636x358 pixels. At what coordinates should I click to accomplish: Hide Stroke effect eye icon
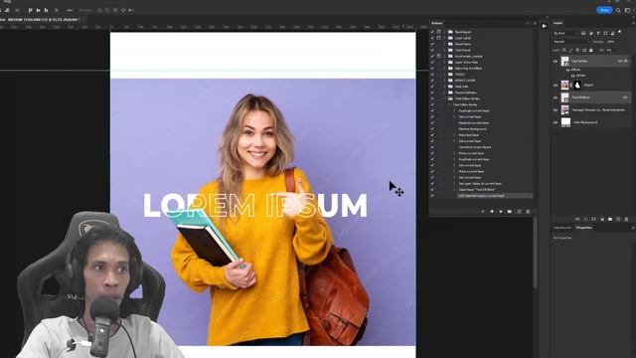572,76
